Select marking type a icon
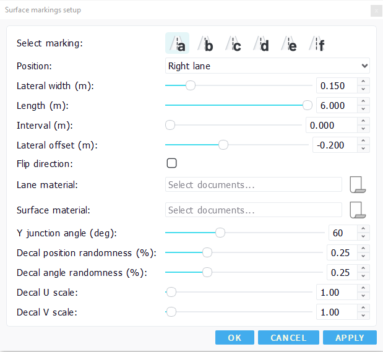Image resolution: width=383 pixels, height=352 pixels. [x=178, y=43]
